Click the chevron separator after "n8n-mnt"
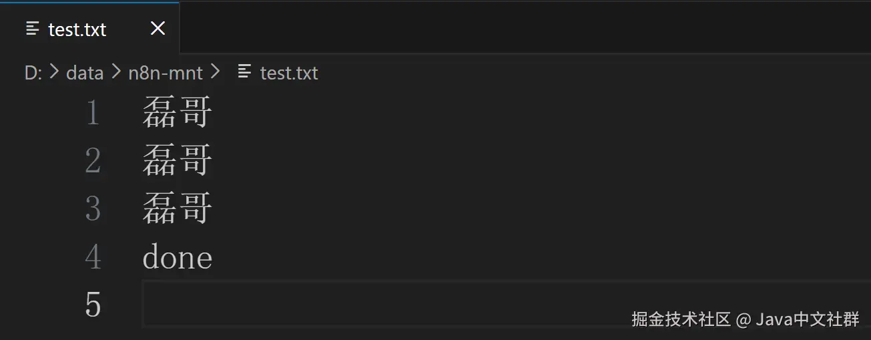Image resolution: width=871 pixels, height=340 pixels. (215, 71)
